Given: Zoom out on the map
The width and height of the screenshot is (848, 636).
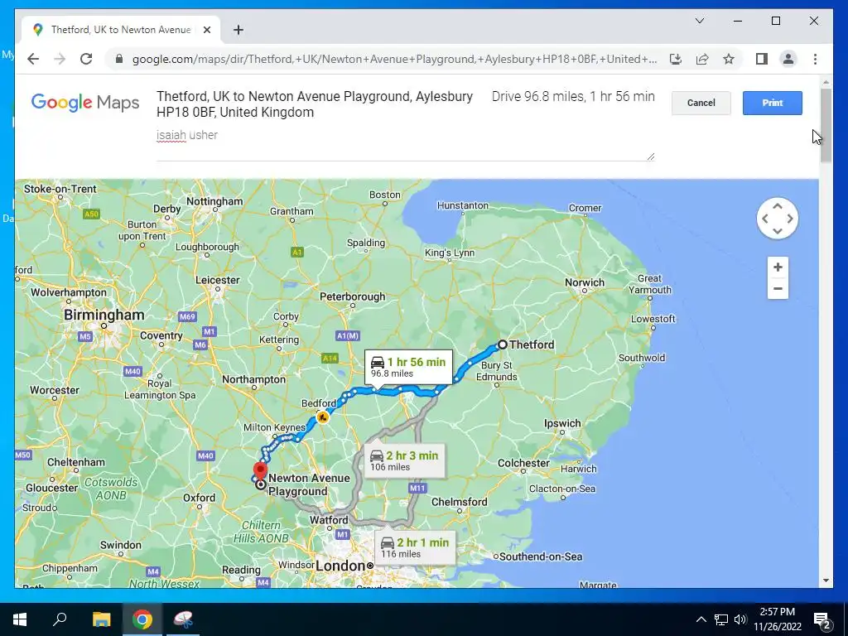Looking at the screenshot, I should pyautogui.click(x=778, y=289).
